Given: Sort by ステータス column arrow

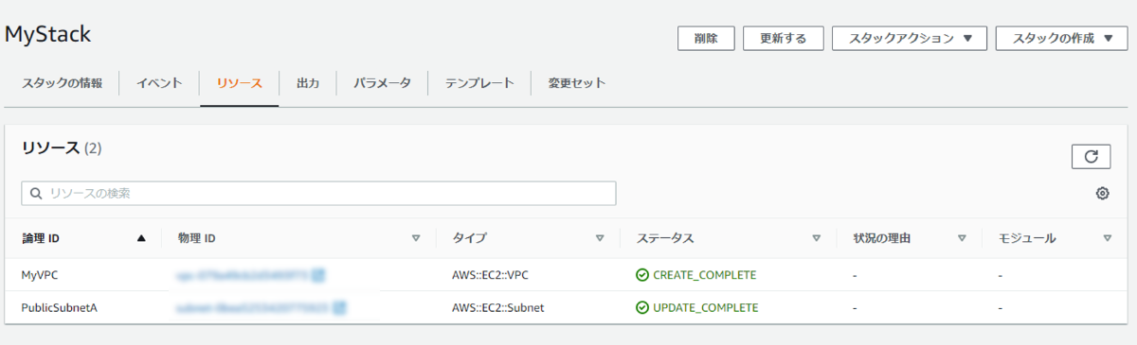Looking at the screenshot, I should tap(816, 238).
